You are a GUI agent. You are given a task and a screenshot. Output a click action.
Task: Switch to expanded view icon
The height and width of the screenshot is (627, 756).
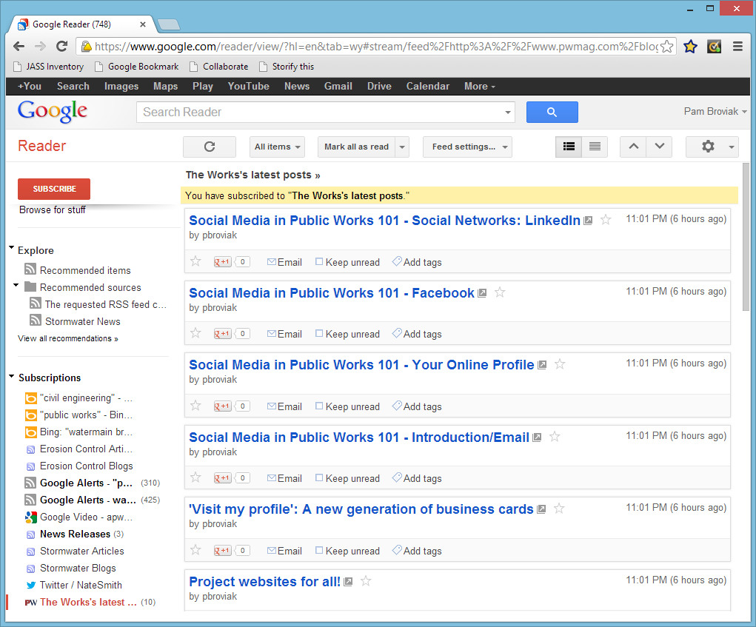(x=569, y=147)
